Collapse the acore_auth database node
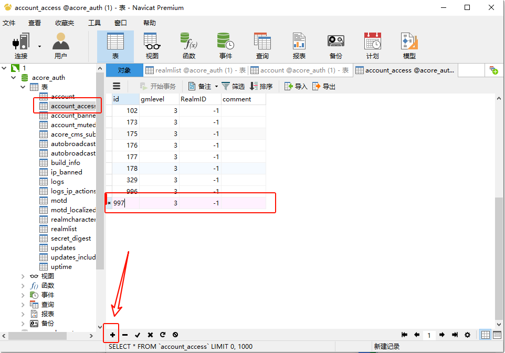 coord(14,78)
